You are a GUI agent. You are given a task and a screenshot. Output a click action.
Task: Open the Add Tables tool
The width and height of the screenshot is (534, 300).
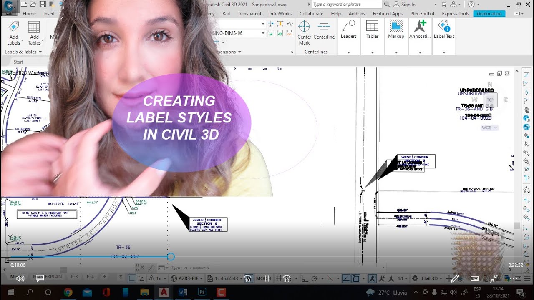34,33
